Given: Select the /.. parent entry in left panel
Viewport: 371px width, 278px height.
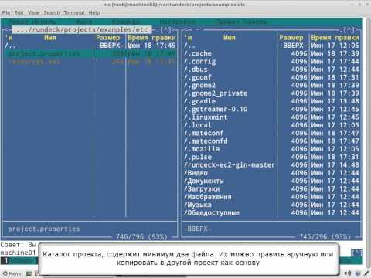Looking at the screenshot, I should 90,46.
